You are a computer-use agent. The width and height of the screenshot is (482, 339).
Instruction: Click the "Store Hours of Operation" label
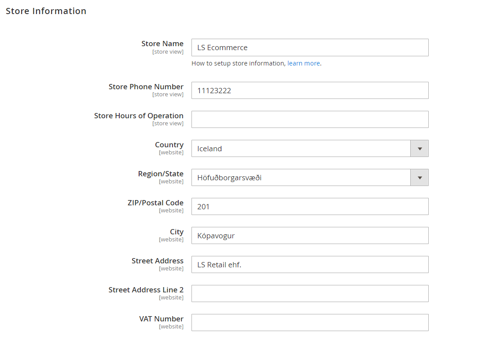click(139, 116)
